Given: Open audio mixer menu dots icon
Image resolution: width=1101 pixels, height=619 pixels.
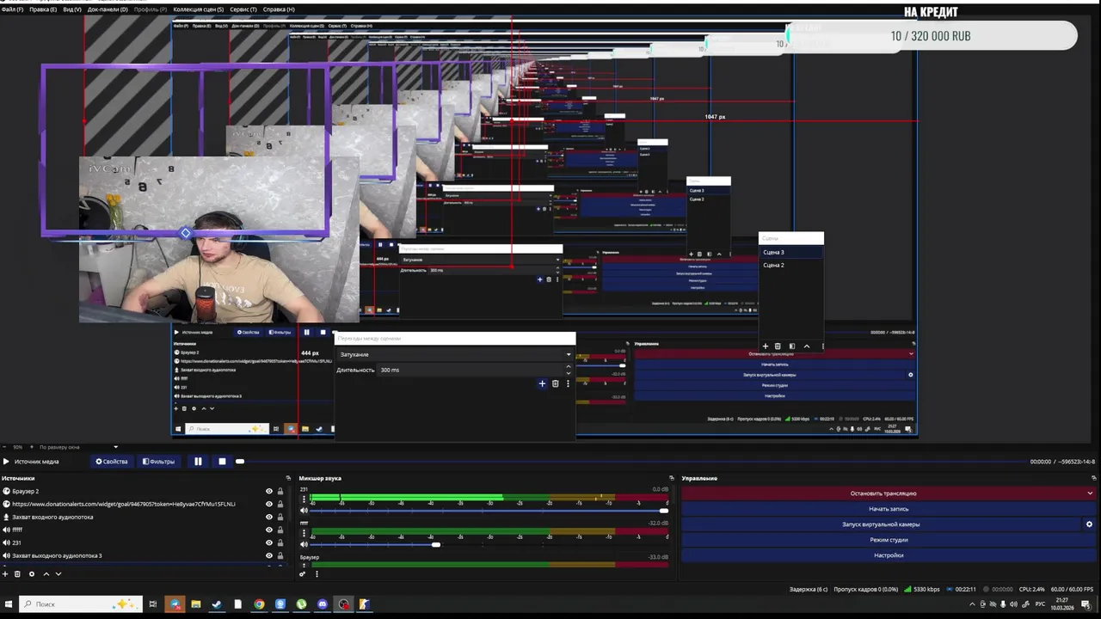Looking at the screenshot, I should click(317, 574).
